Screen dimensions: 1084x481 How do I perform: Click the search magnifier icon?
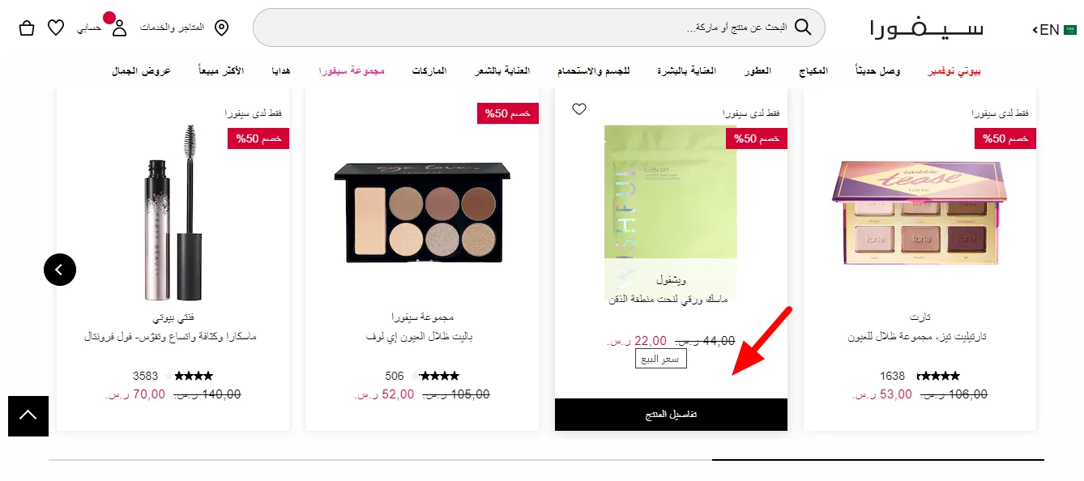(x=803, y=27)
